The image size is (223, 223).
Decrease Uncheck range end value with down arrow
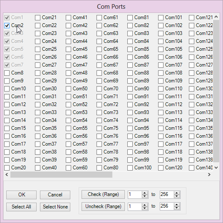coord(177,208)
